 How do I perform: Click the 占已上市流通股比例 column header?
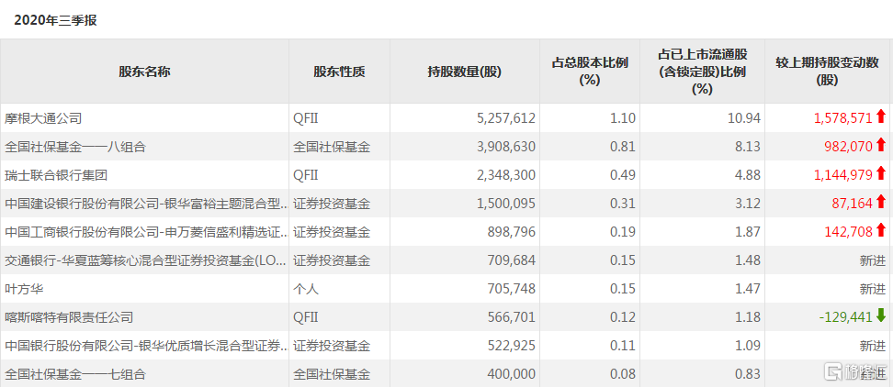point(703,71)
